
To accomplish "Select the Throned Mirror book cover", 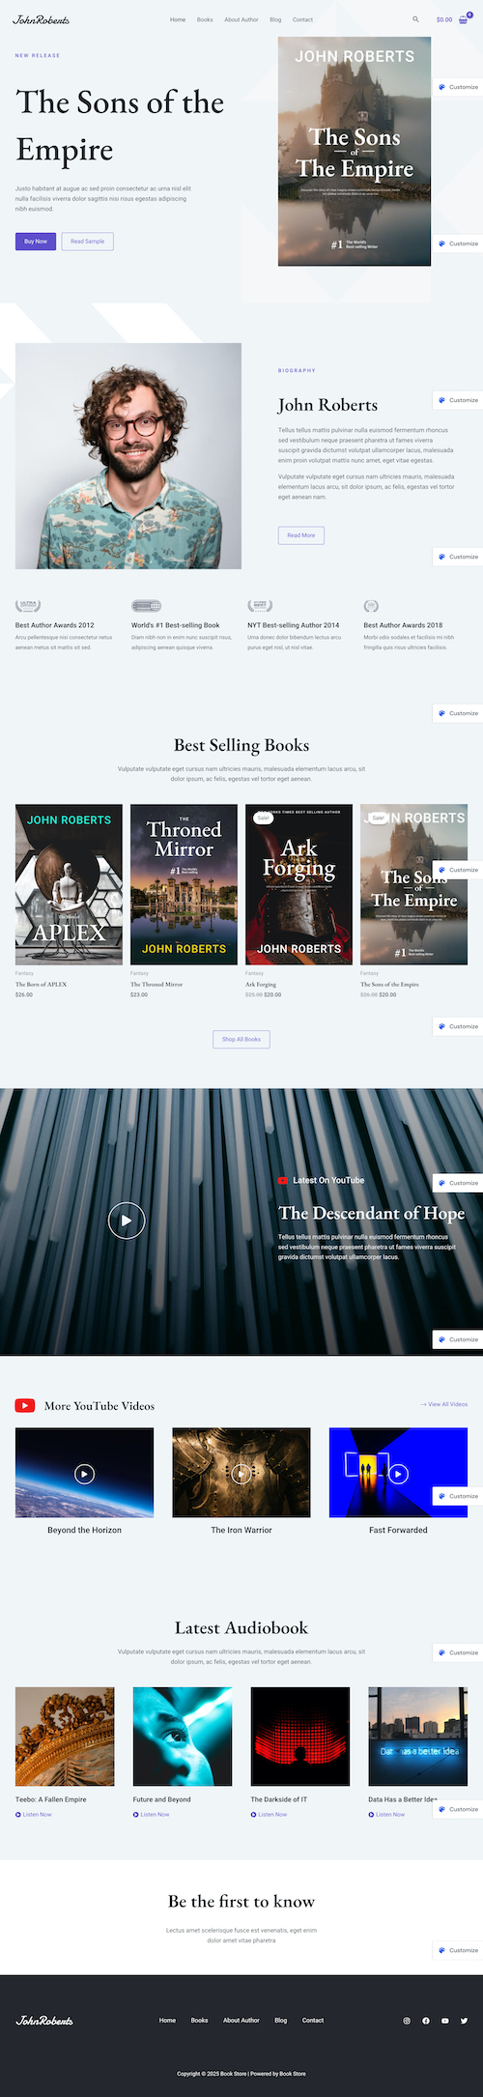I will coord(184,884).
